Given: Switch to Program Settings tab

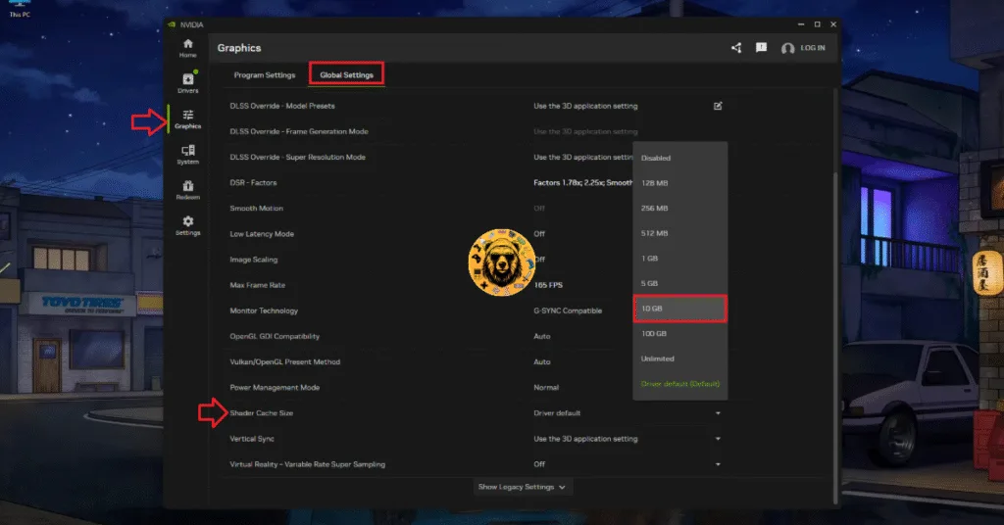Looking at the screenshot, I should 265,74.
